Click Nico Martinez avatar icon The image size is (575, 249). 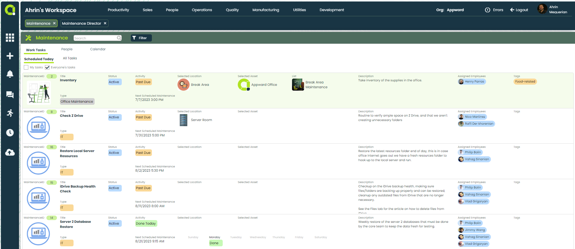(x=461, y=117)
